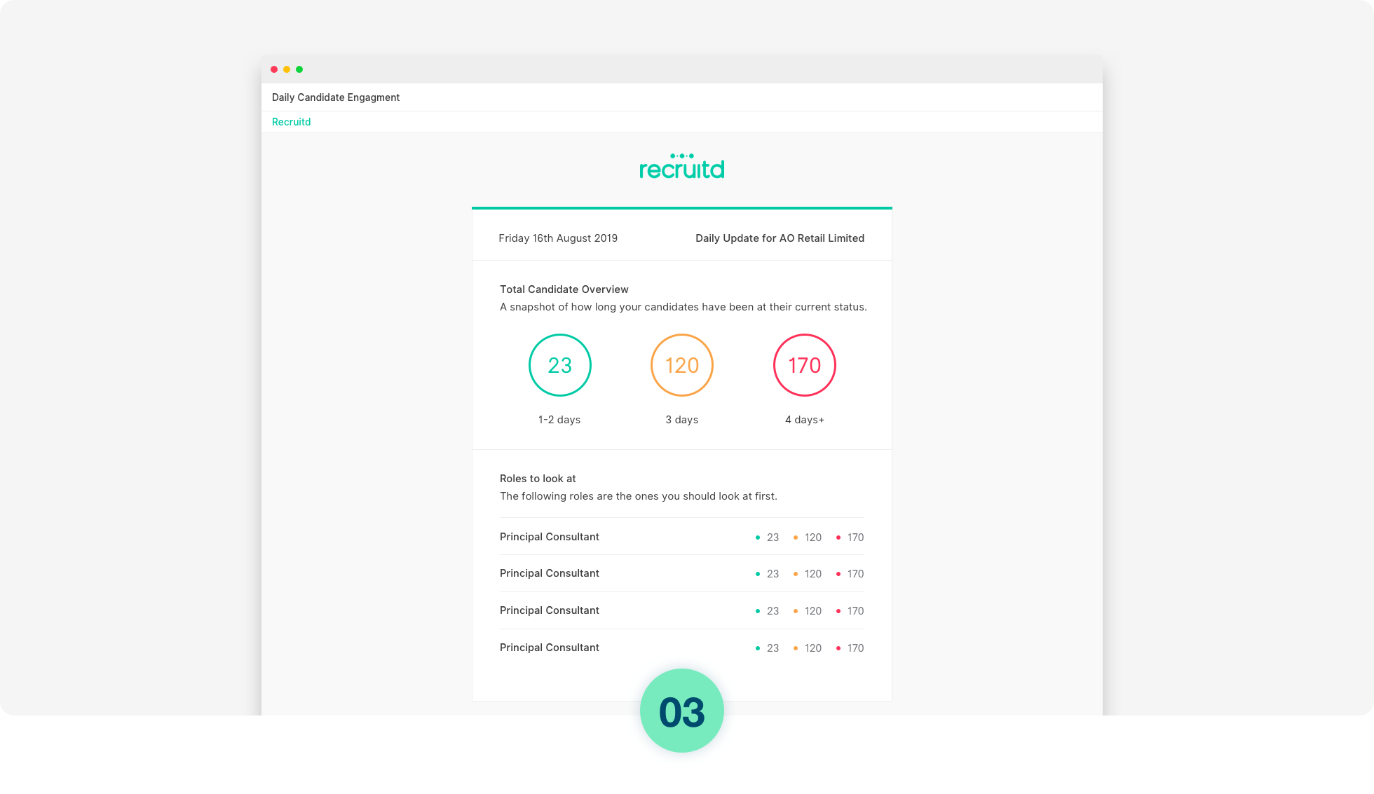Click the red 170 circle
This screenshot has height=794, width=1374.
coord(804,365)
